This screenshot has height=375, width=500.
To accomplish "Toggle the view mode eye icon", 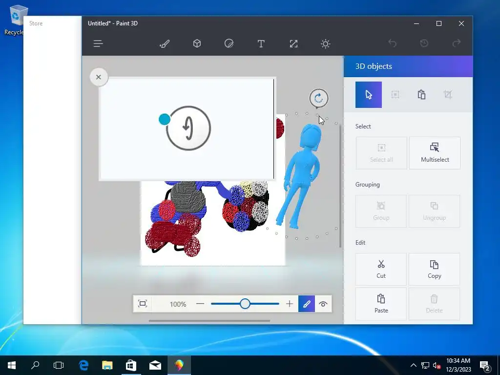I will (x=323, y=304).
